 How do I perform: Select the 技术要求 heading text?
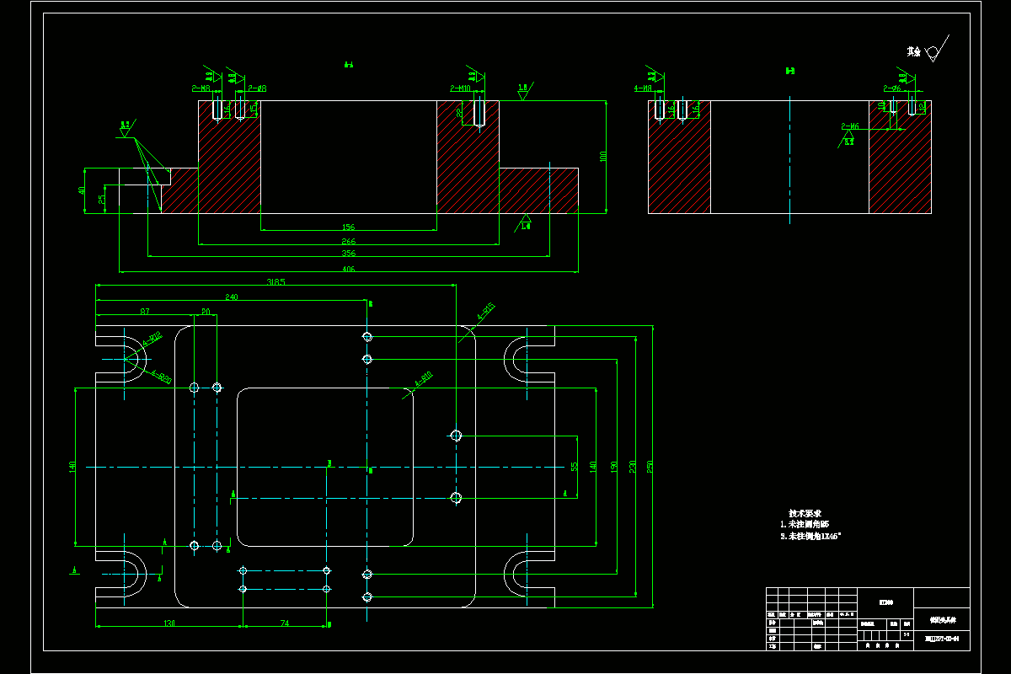point(805,513)
